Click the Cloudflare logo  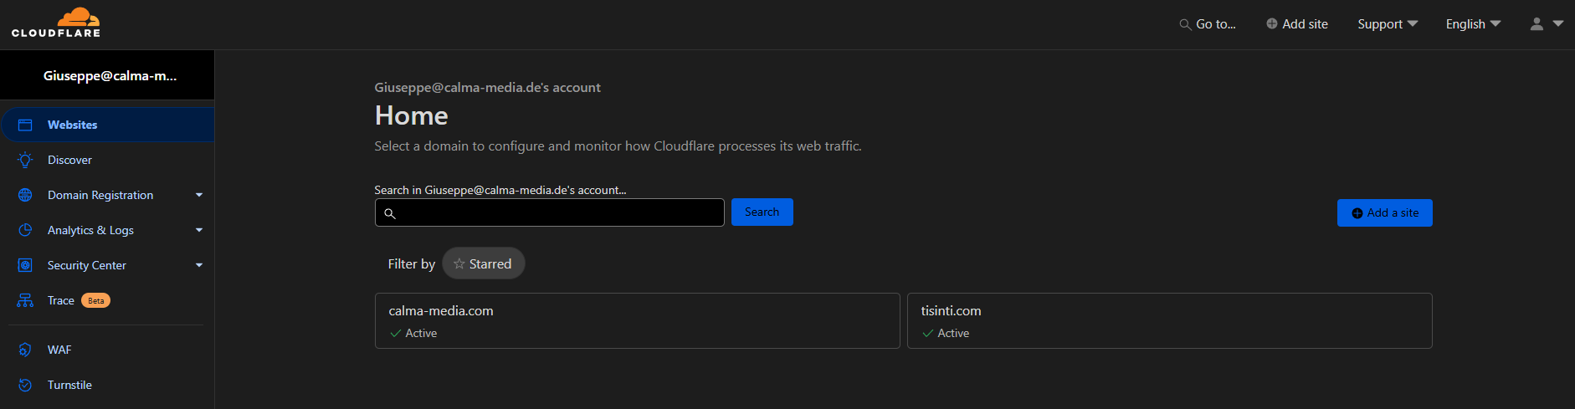tap(56, 23)
